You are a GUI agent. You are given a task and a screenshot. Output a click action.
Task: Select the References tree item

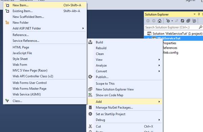tap(170, 48)
